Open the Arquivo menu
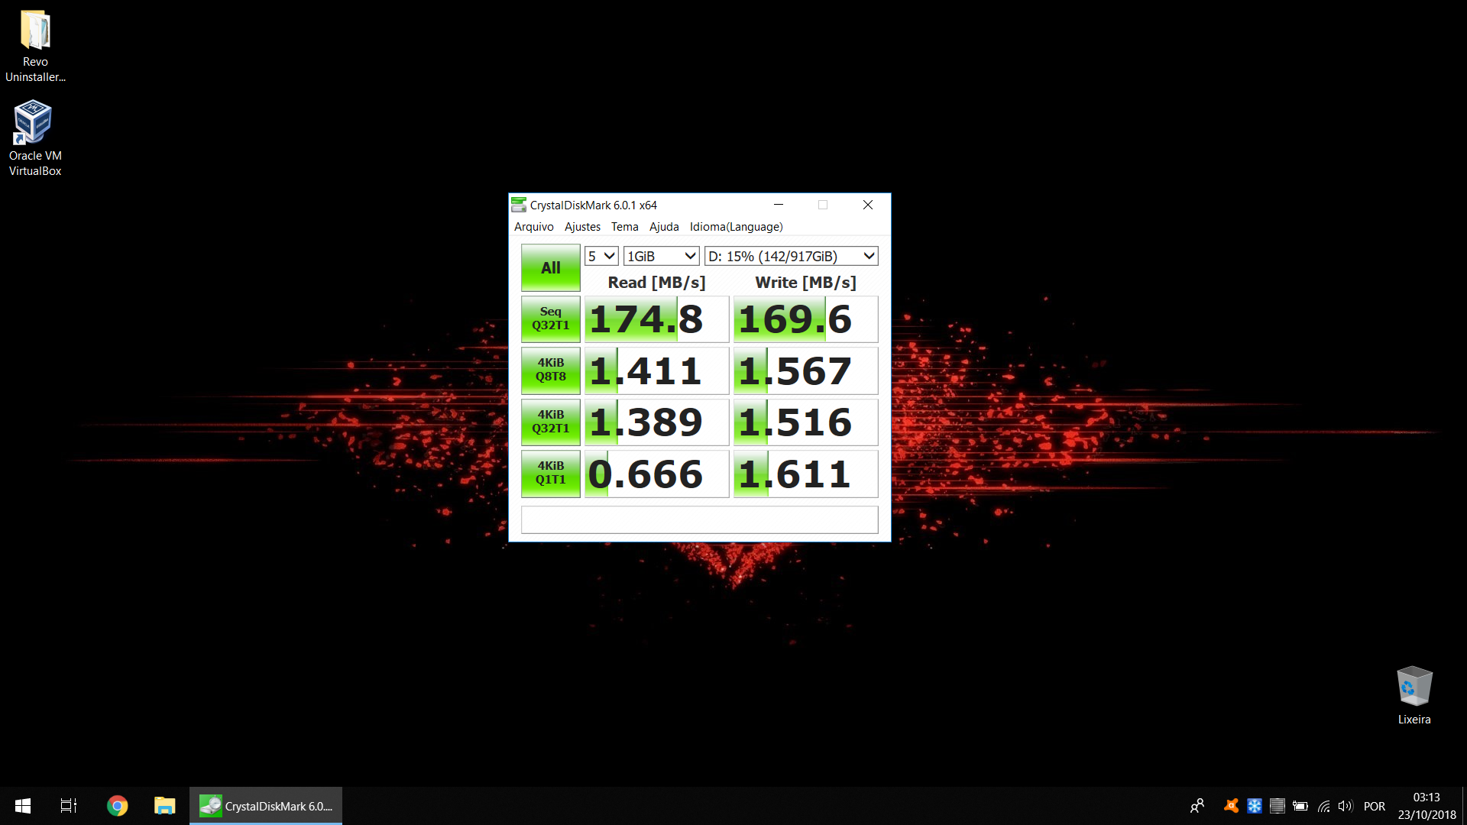This screenshot has width=1467, height=825. coord(533,227)
